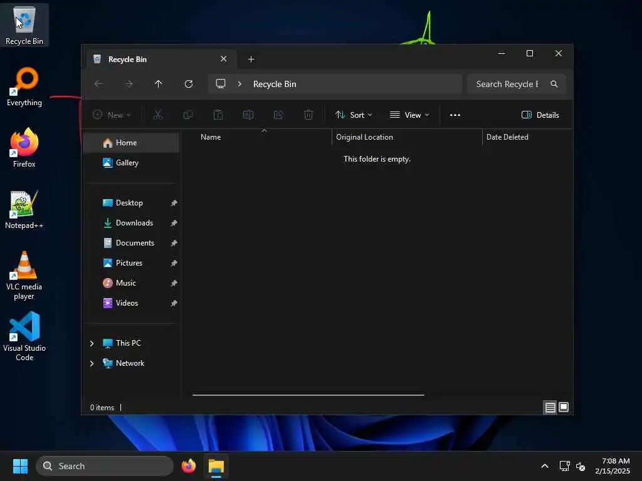
Task: Click the Rename icon in toolbar
Action: [248, 115]
